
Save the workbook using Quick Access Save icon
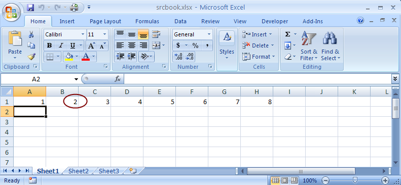(30, 8)
